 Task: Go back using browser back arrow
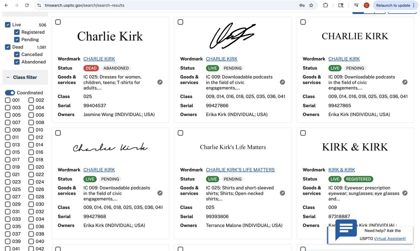pyautogui.click(x=6, y=5)
